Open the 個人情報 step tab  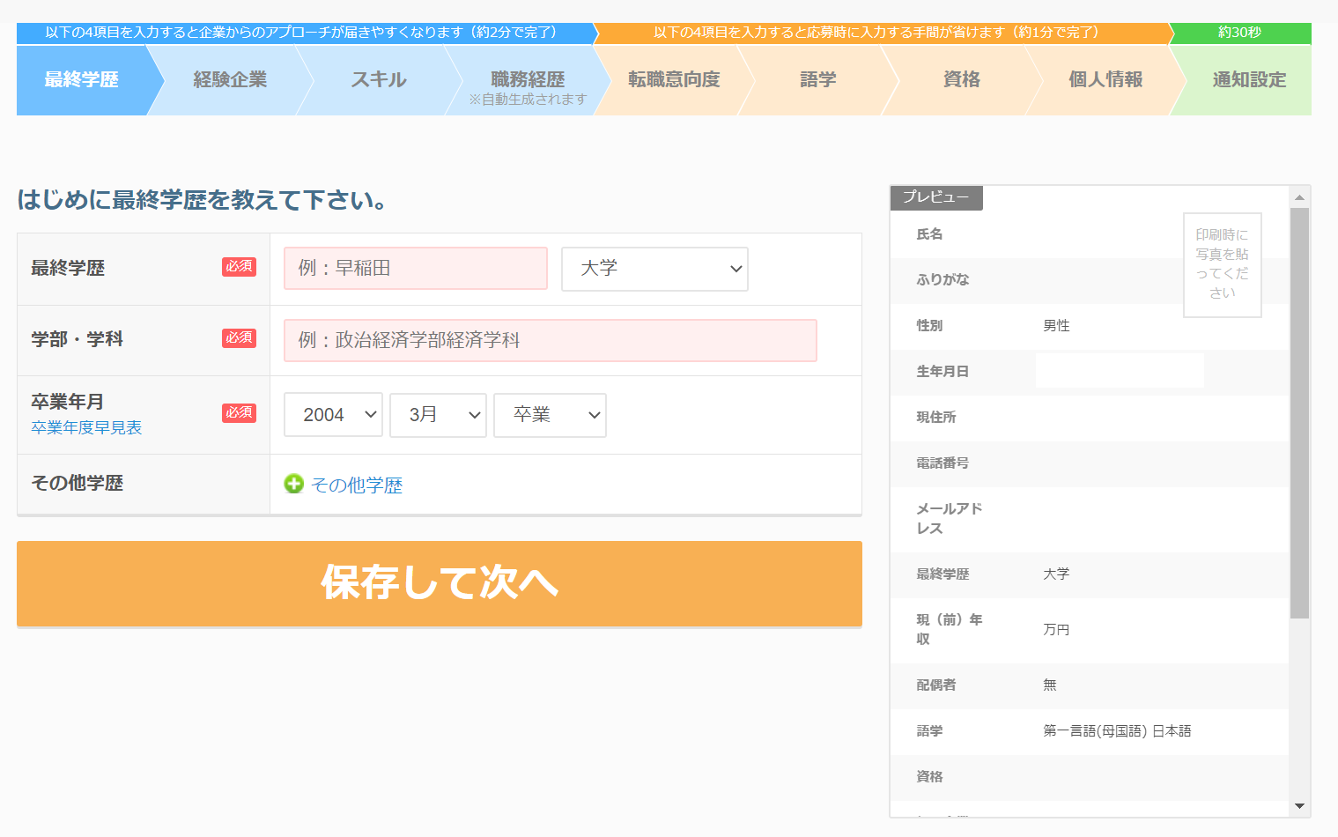click(x=1105, y=80)
